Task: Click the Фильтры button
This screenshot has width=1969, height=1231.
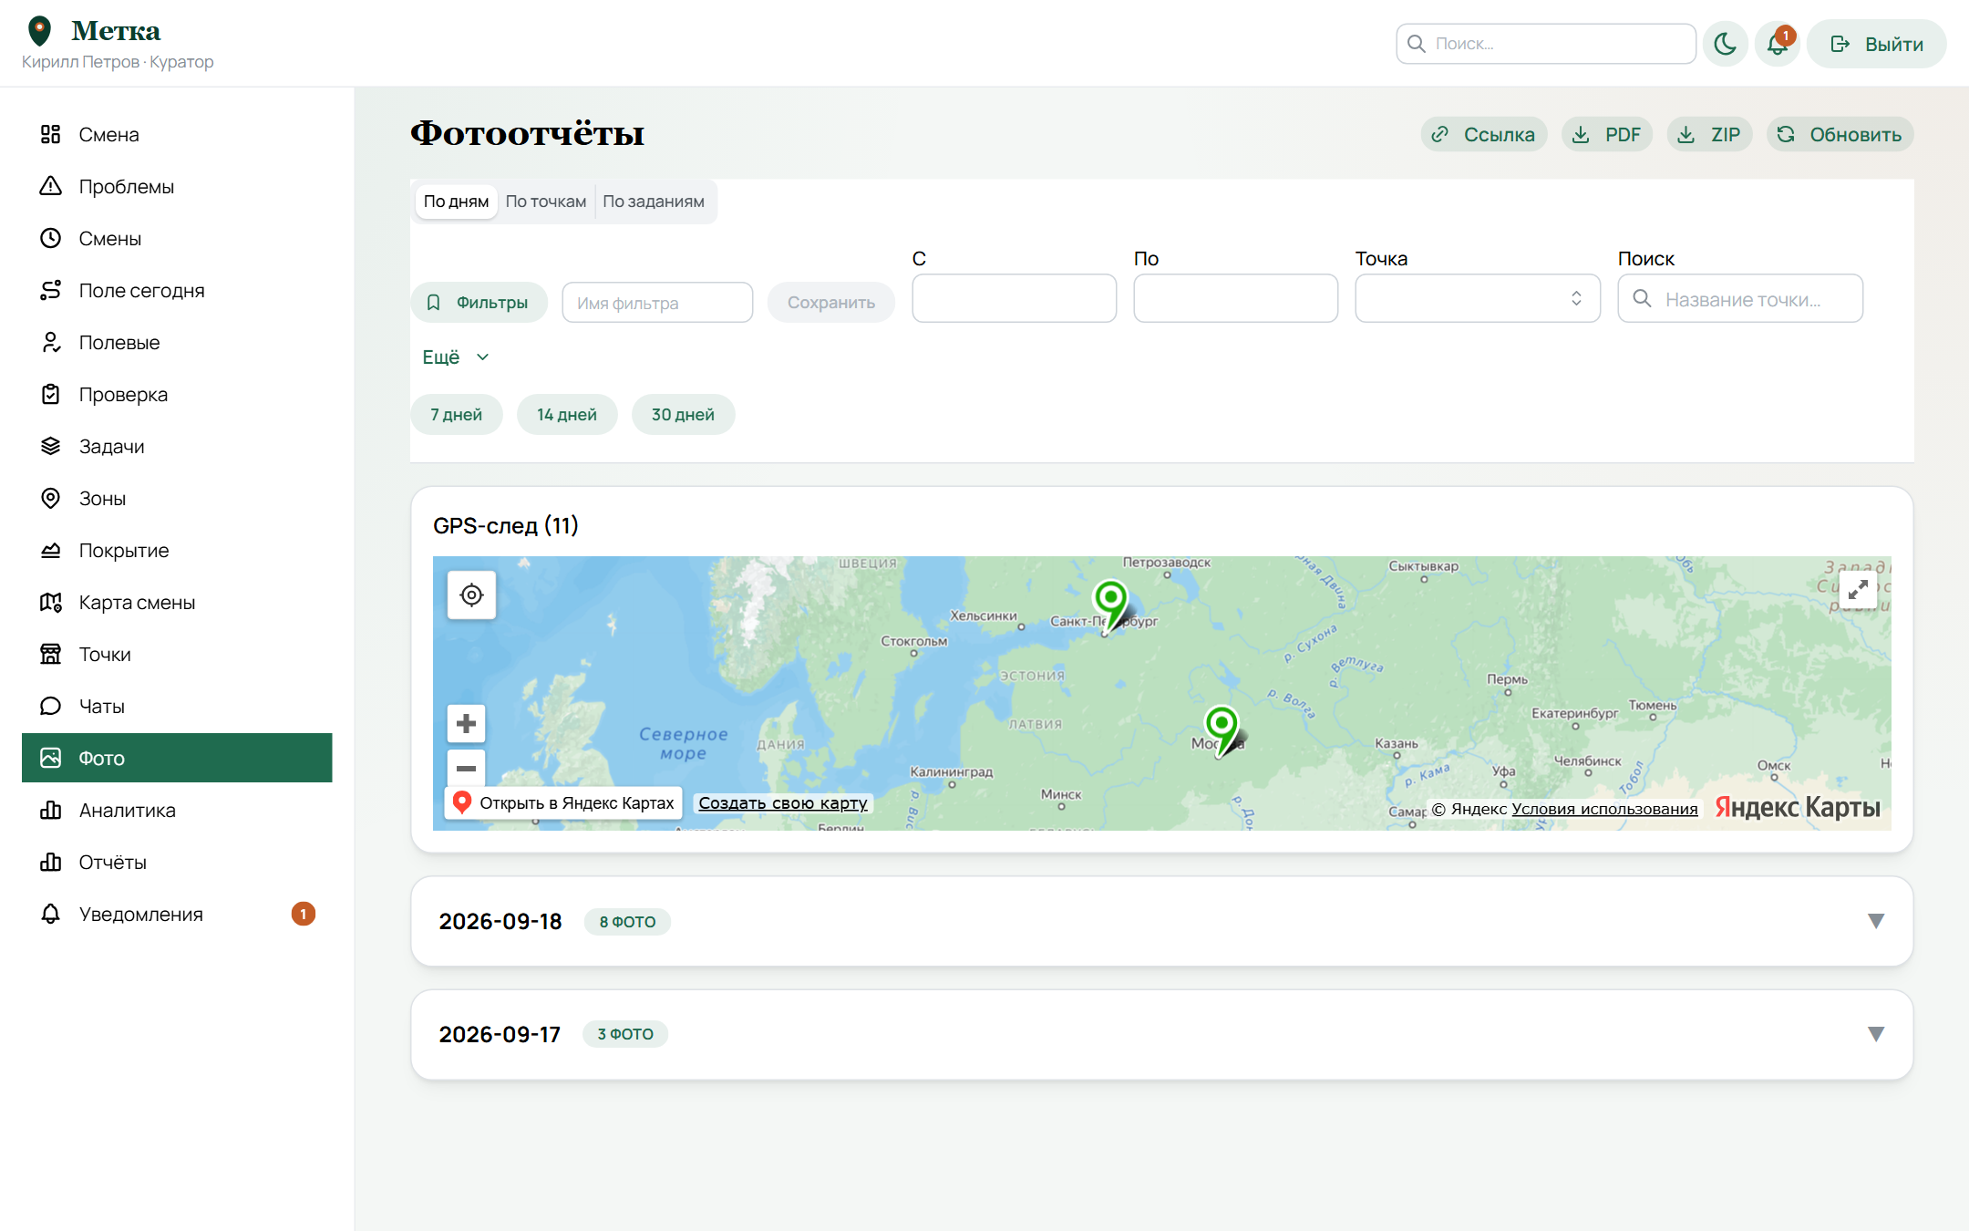Action: click(x=479, y=302)
